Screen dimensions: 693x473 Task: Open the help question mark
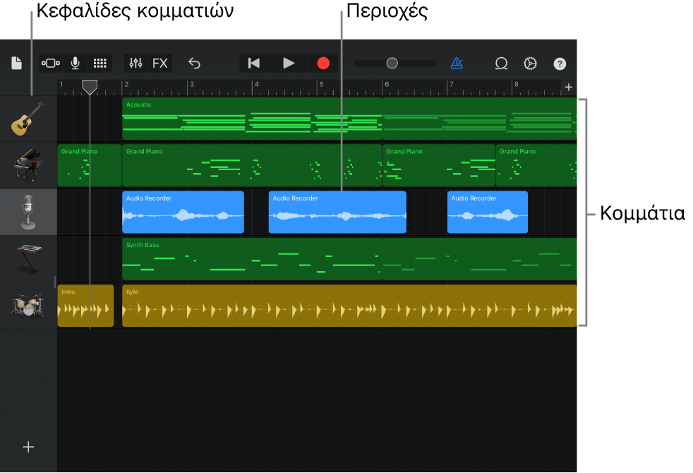(560, 64)
